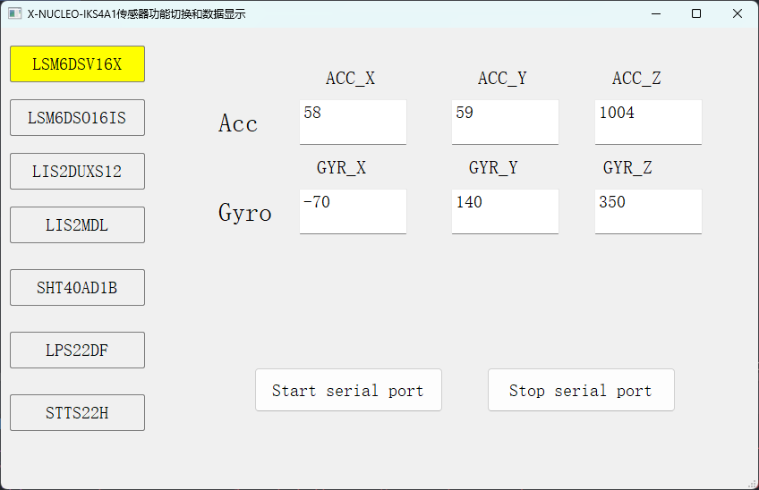Focus the GYR_X field showing -70
The height and width of the screenshot is (490, 759).
click(x=353, y=211)
